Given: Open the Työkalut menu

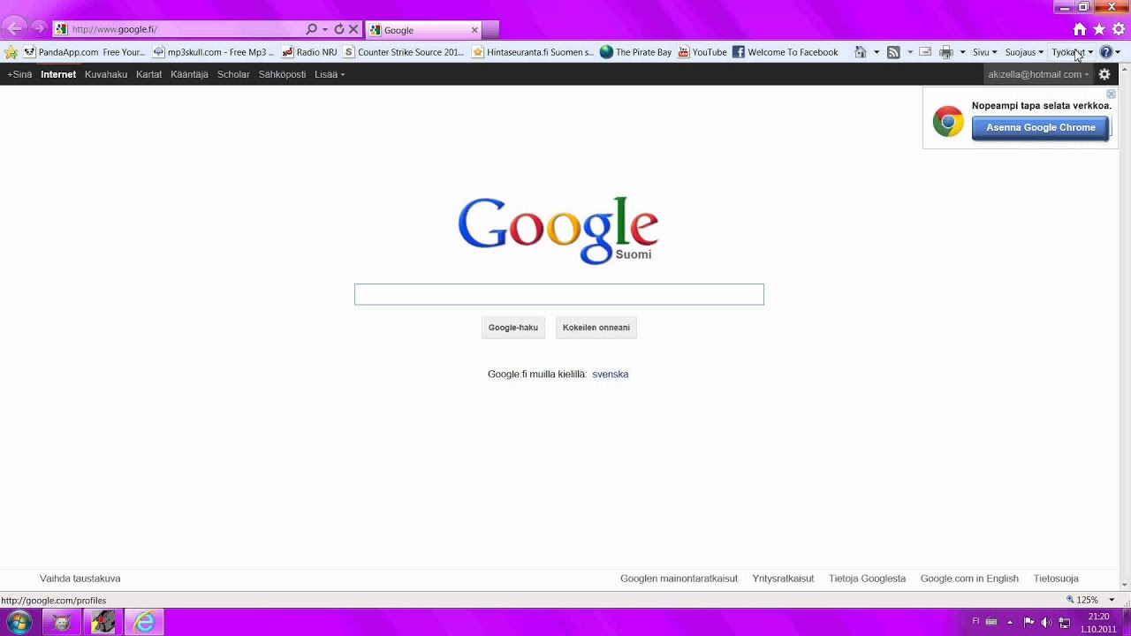Looking at the screenshot, I should (1072, 52).
